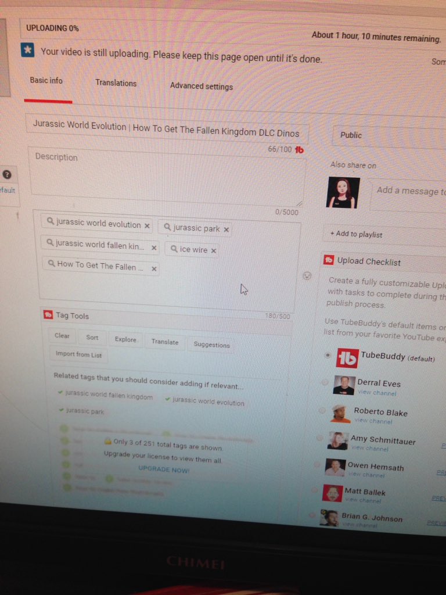The height and width of the screenshot is (595, 446).
Task: Open tag Suggestions
Action: 211,345
